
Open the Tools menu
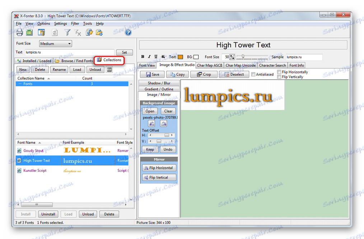pos(88,23)
